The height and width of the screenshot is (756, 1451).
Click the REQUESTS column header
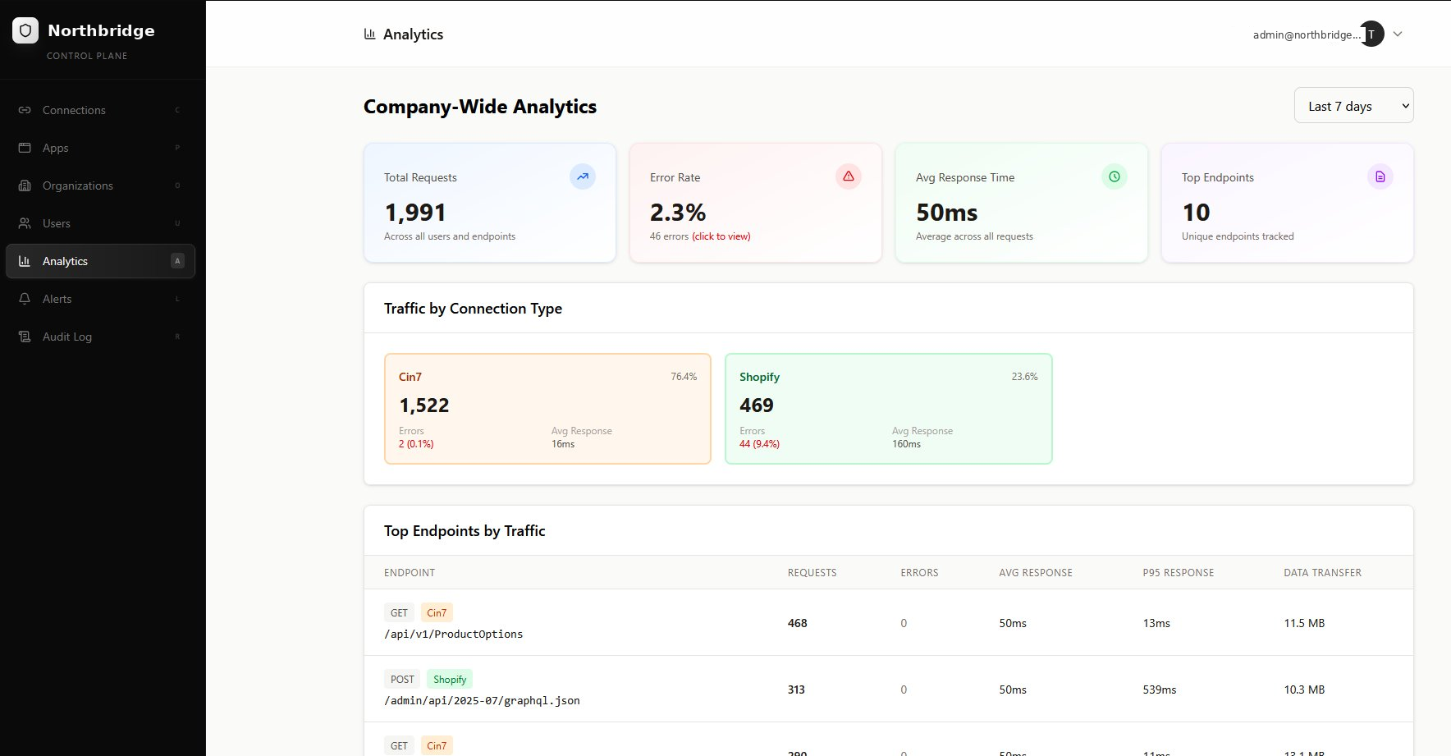coord(812,573)
